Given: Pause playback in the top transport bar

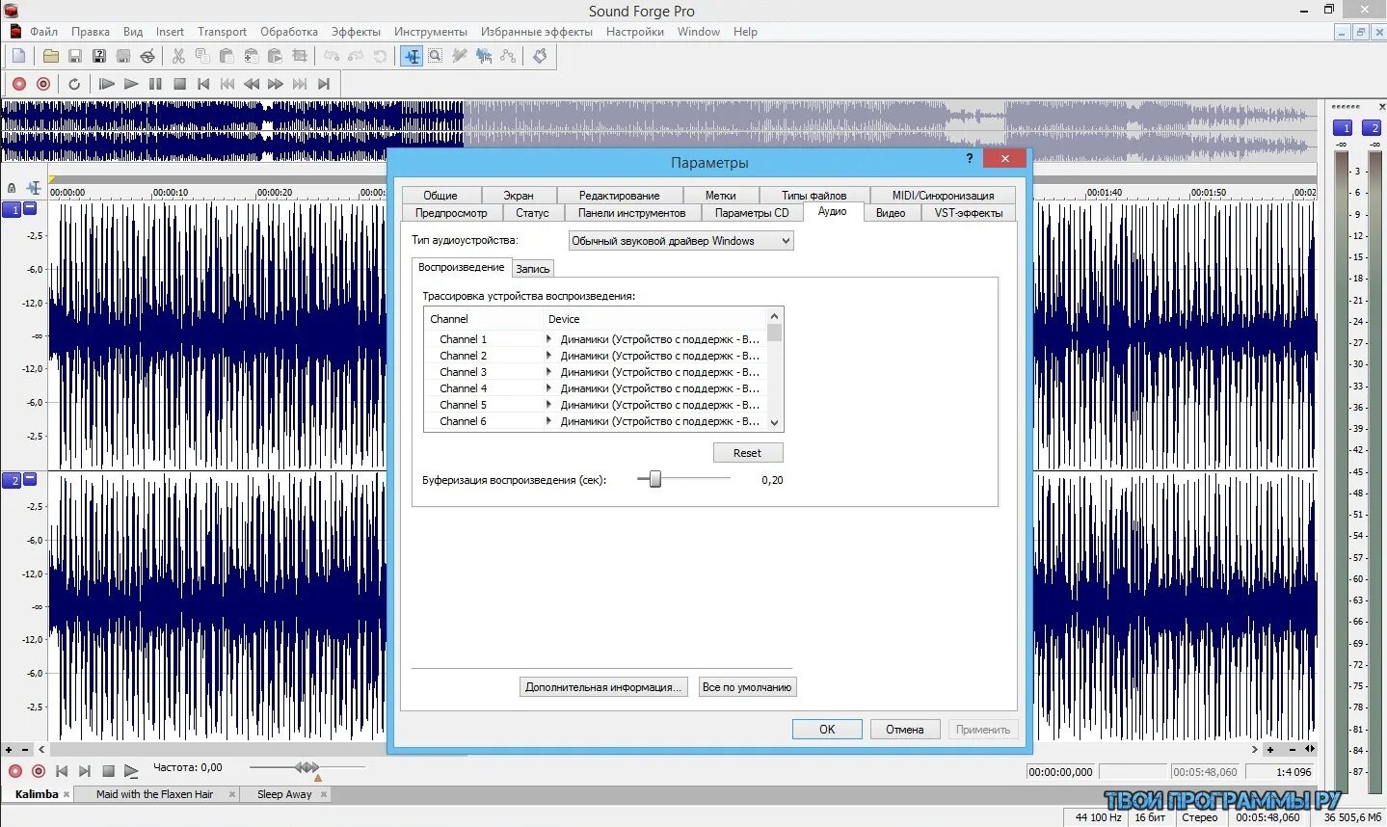Looking at the screenshot, I should pyautogui.click(x=155, y=84).
